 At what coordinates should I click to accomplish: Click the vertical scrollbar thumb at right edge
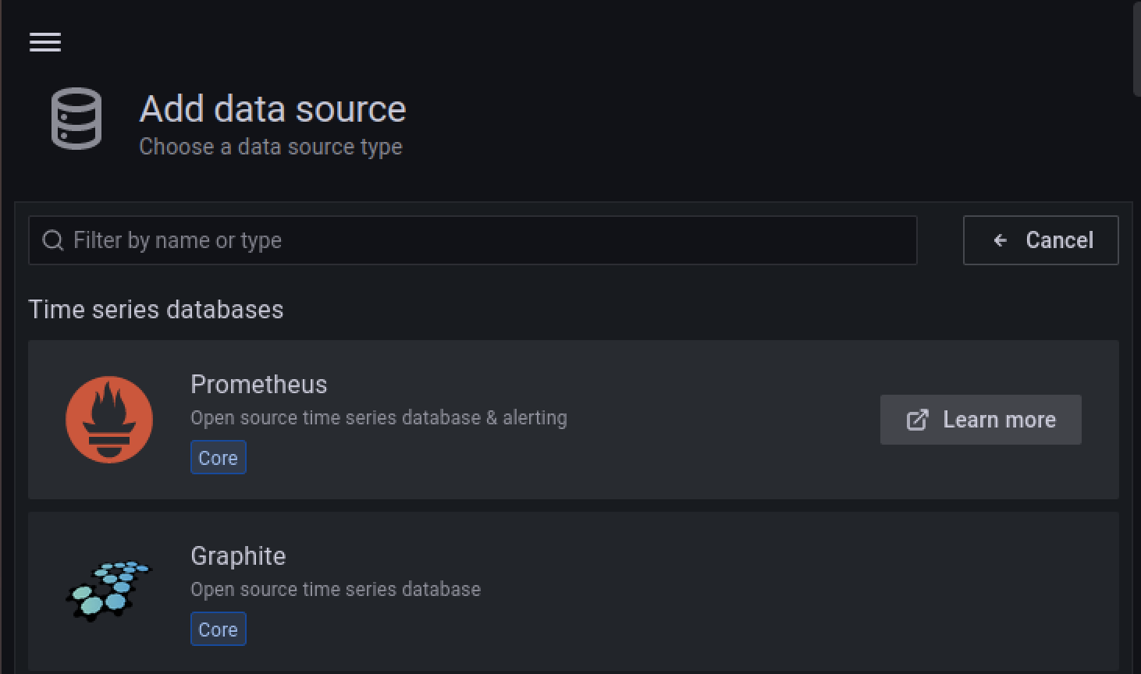tap(1136, 47)
